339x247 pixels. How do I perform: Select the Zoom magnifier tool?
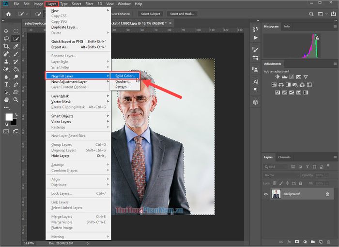16,100
